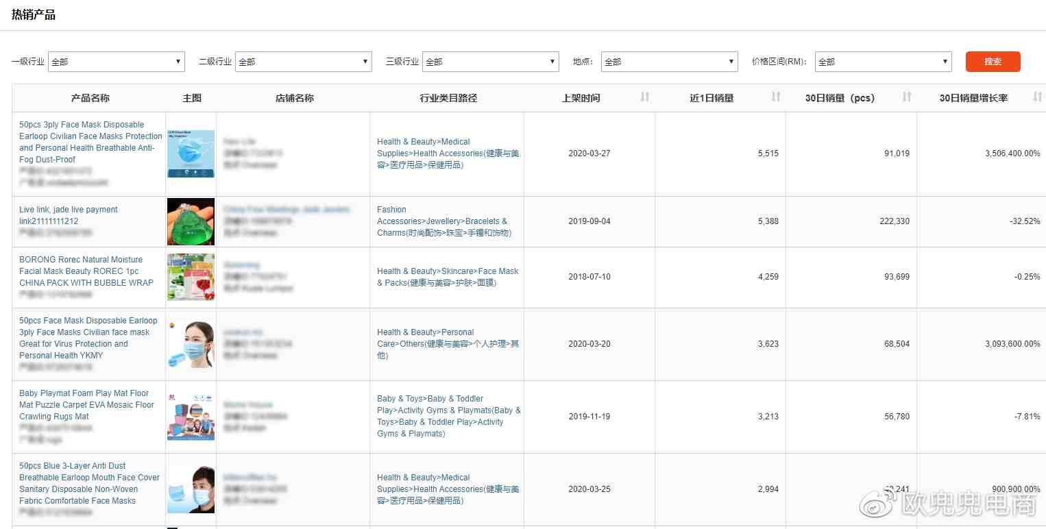Open the jade live payment product link

[69, 215]
